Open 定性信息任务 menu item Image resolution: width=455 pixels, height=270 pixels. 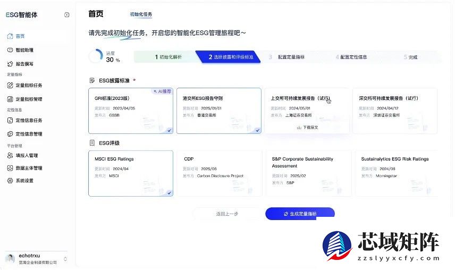pyautogui.click(x=29, y=120)
